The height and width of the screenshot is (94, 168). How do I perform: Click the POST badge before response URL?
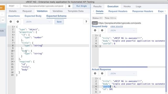point(95,23)
